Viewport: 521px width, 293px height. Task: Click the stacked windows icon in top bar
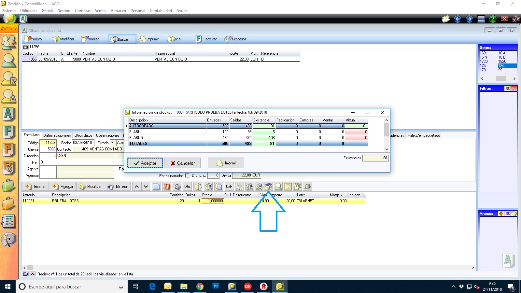[x=481, y=19]
